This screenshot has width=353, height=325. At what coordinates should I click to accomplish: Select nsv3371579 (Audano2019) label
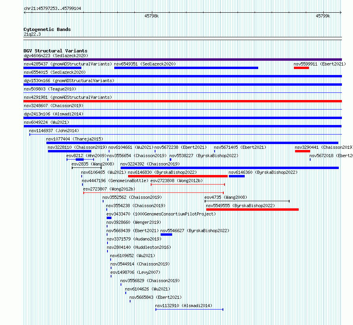134,239
